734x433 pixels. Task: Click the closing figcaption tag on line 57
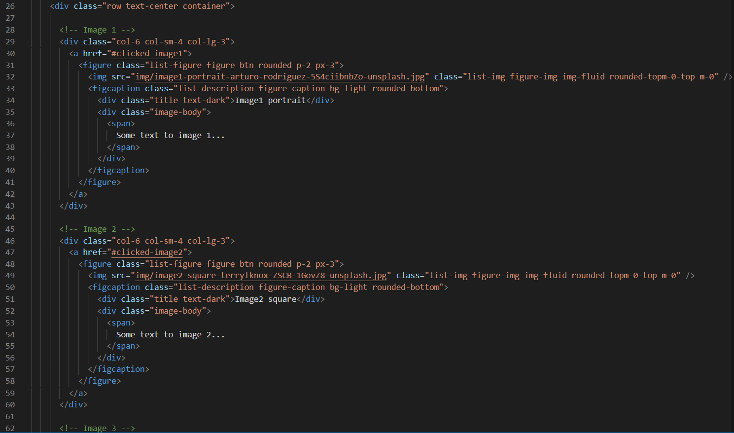[x=118, y=369]
